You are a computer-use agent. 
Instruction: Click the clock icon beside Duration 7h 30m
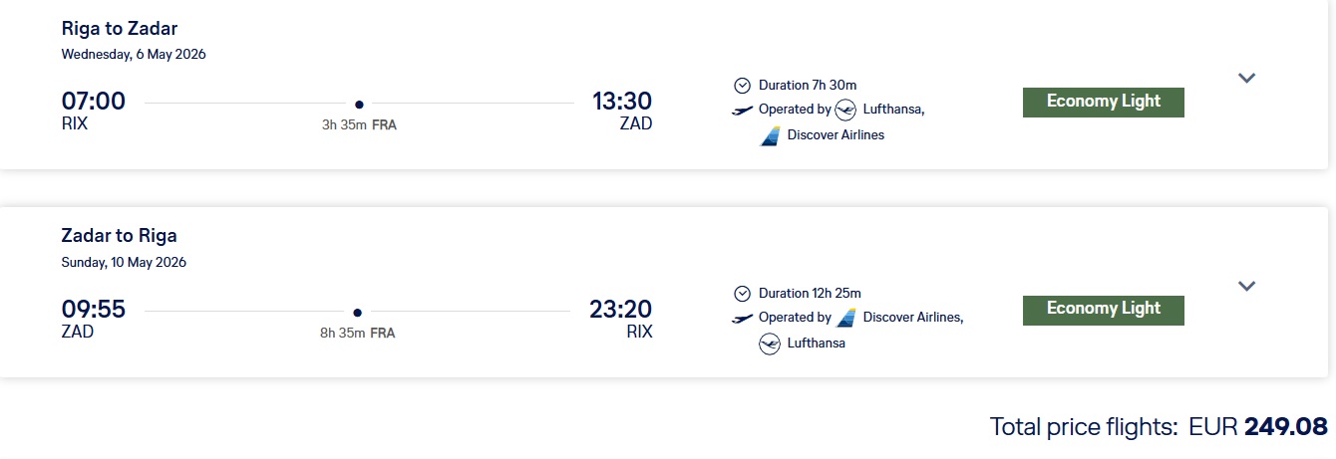[742, 86]
